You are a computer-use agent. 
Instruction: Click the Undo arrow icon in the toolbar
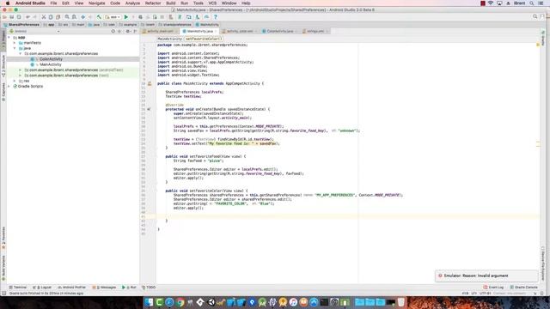[27, 17]
